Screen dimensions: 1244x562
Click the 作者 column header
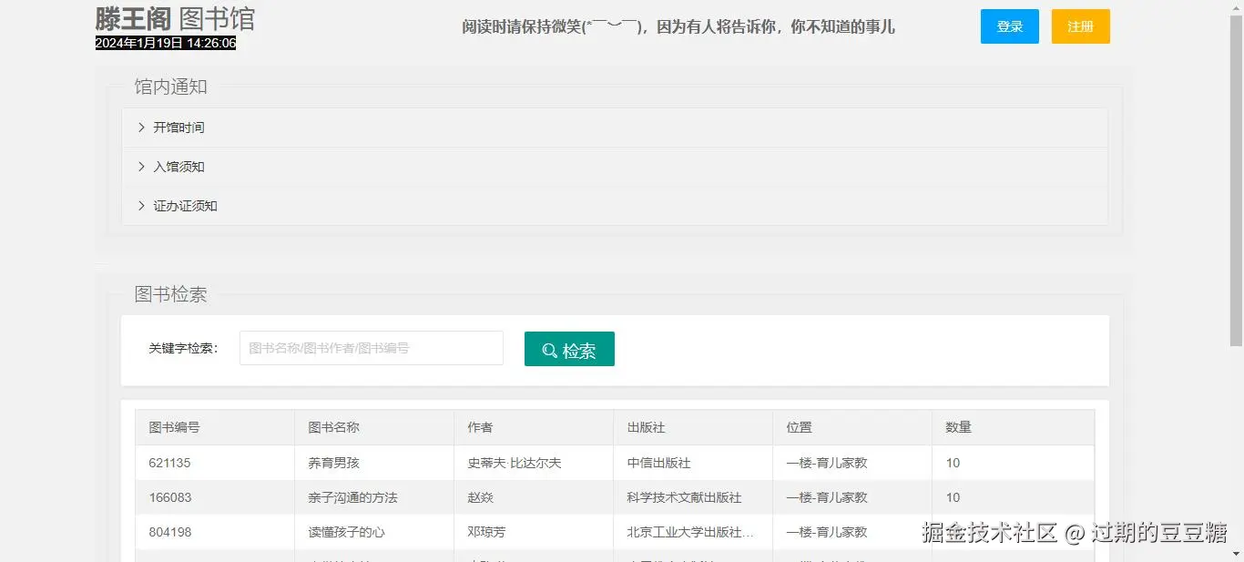(534, 427)
